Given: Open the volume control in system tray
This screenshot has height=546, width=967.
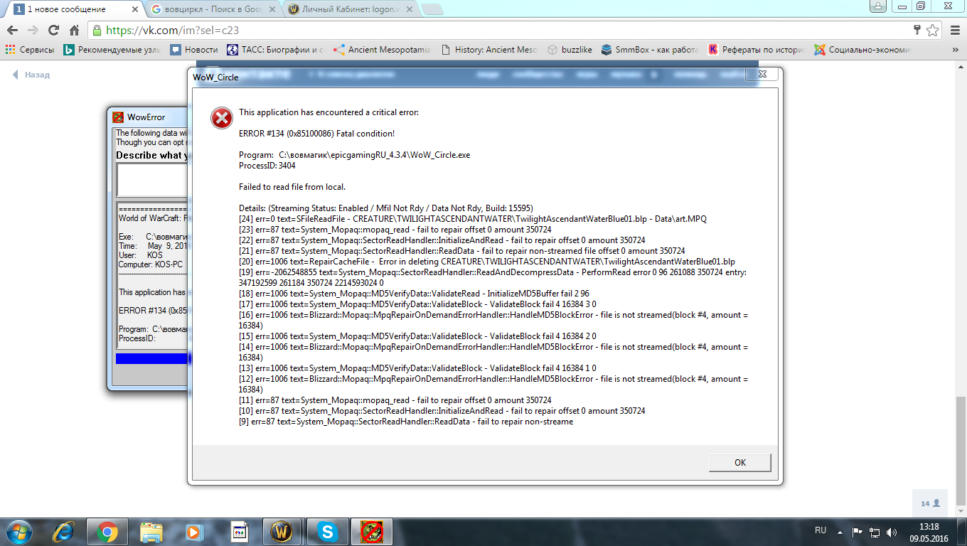Looking at the screenshot, I should [x=892, y=531].
